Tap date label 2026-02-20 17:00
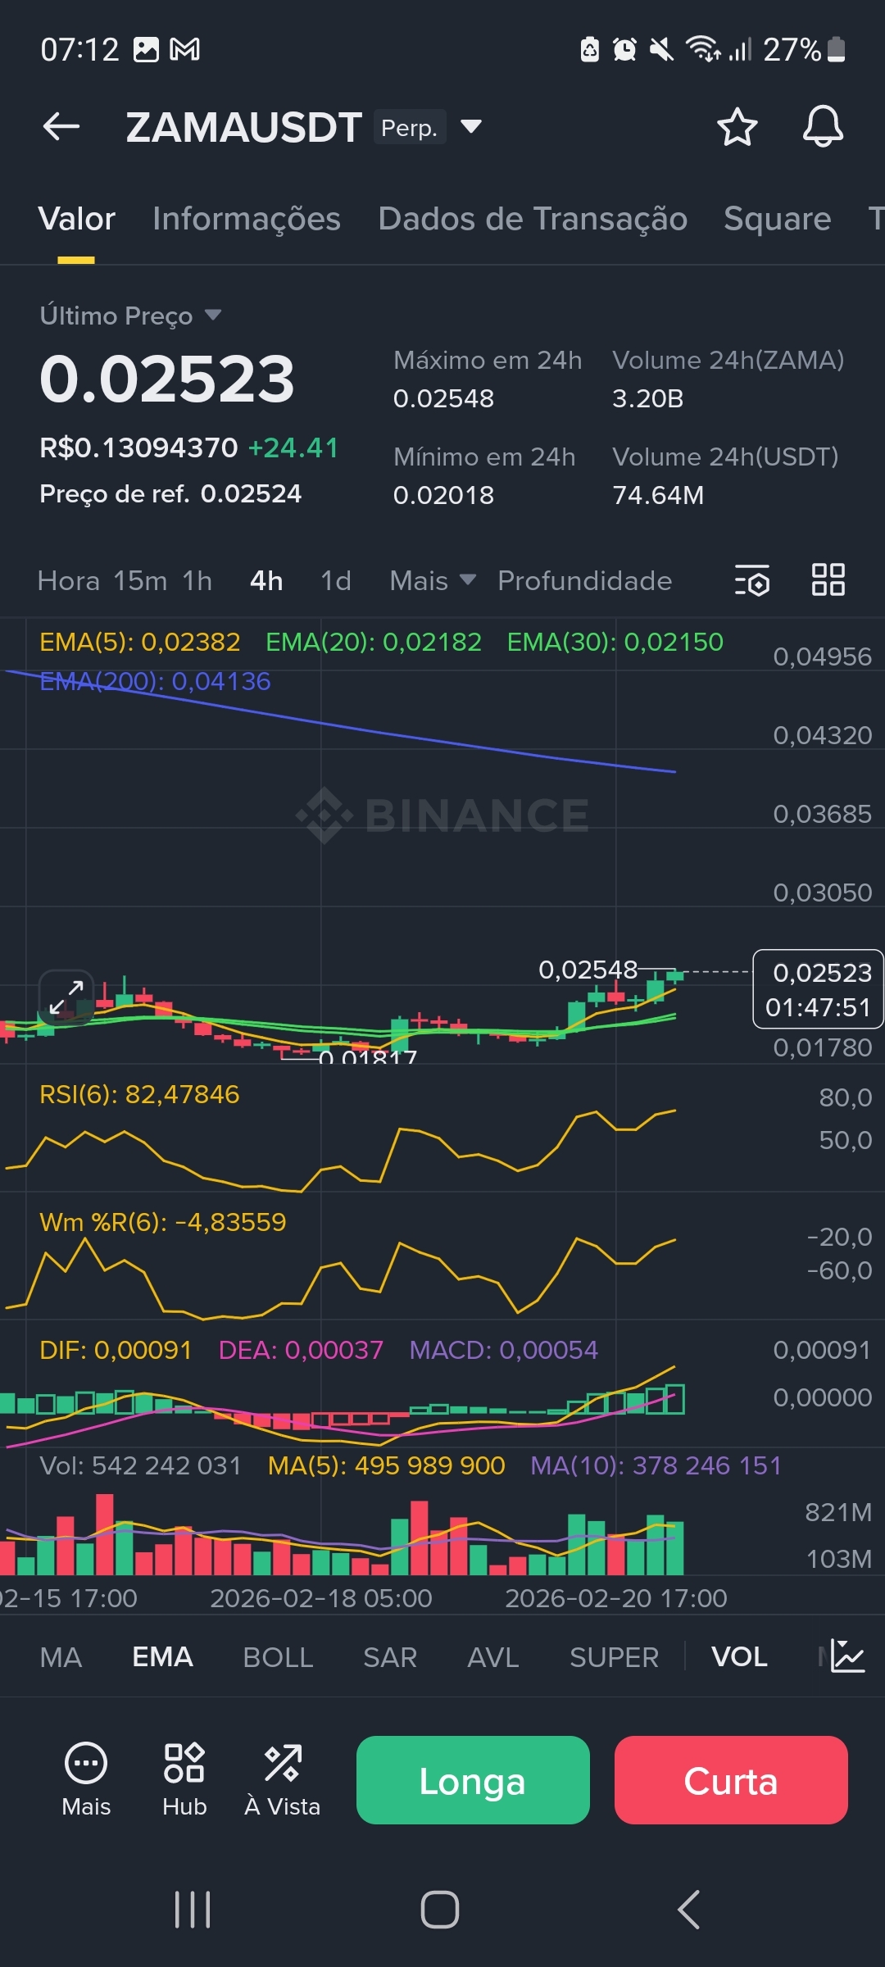This screenshot has height=1967, width=885. coord(616,1598)
